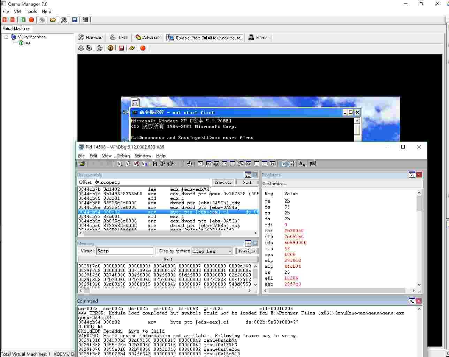Open the WinDbg View menu
Screen dimensions: 449x357
pos(107,156)
